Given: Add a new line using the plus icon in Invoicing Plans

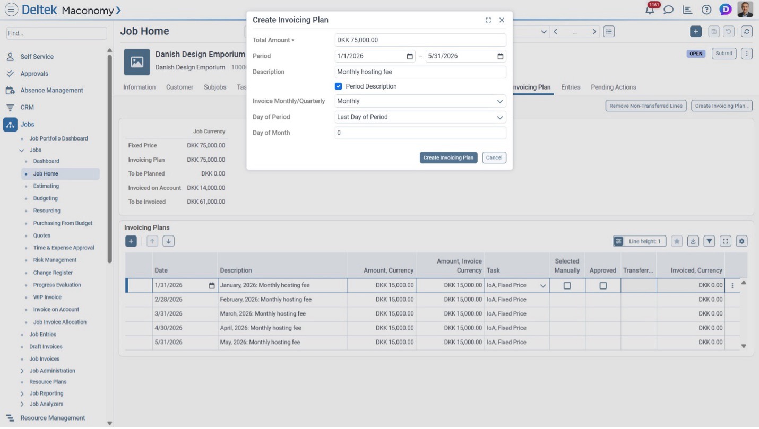Looking at the screenshot, I should tap(131, 241).
